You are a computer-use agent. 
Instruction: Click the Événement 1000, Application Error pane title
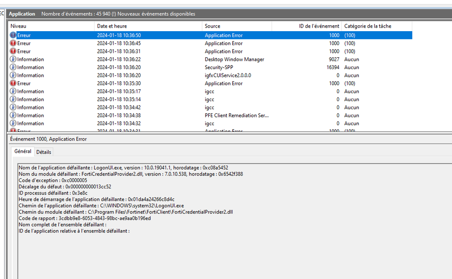coord(48,139)
